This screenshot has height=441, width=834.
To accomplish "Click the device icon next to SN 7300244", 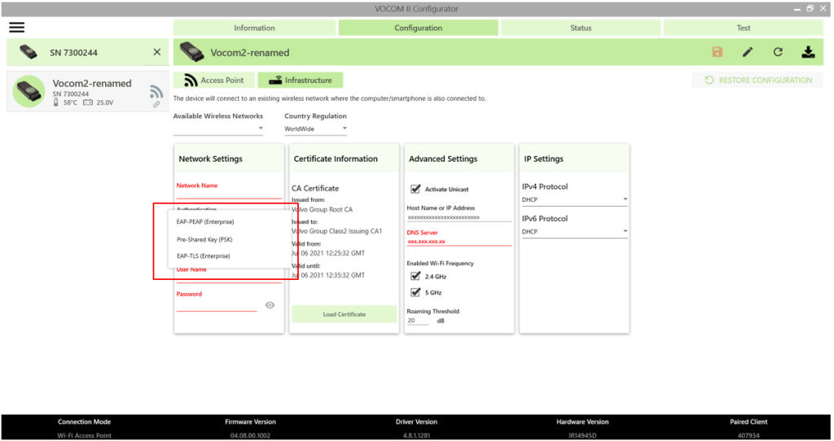I will pyautogui.click(x=29, y=52).
